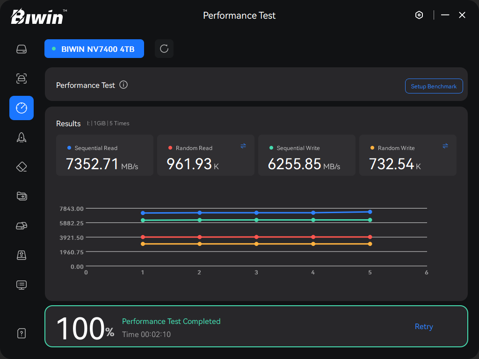Toggle Random Write unit swap arrows
This screenshot has height=359, width=479.
pos(445,146)
